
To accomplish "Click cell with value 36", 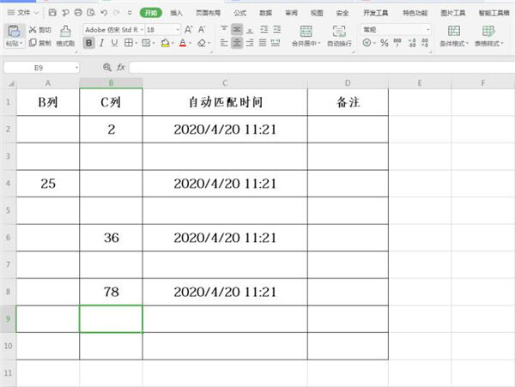I will click(x=111, y=238).
